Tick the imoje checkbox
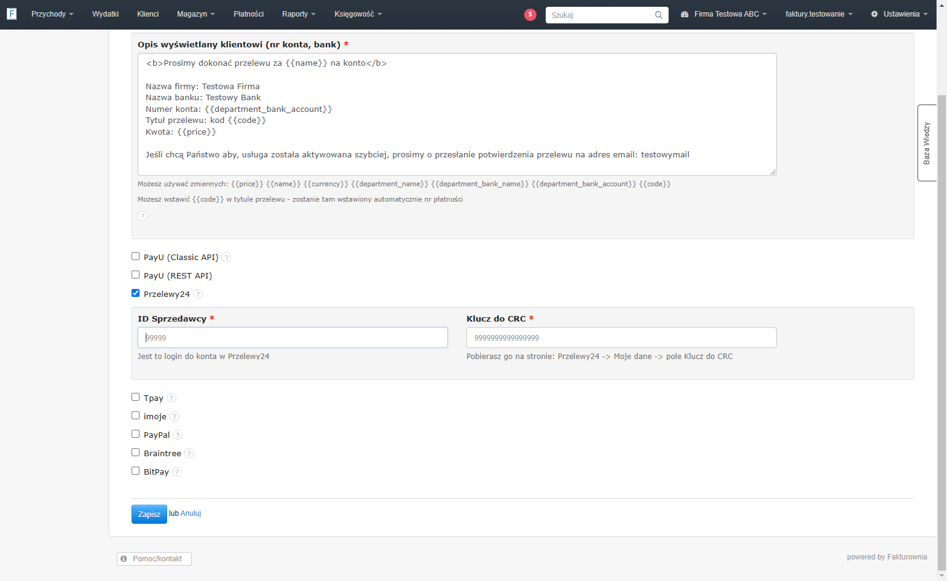This screenshot has width=947, height=581. (x=136, y=416)
